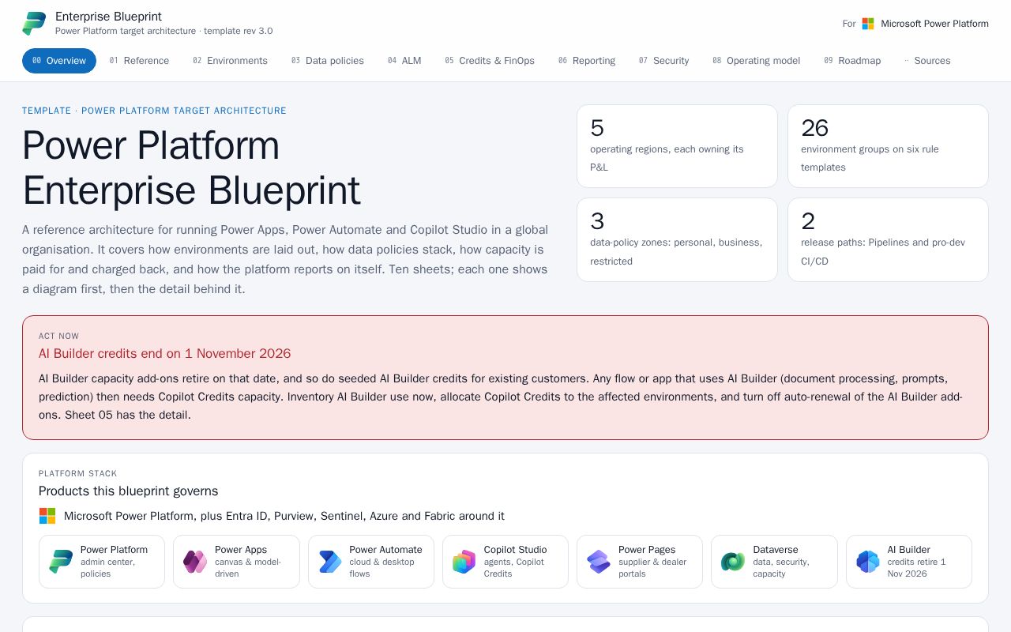Click the 'AI Builder credits end on 1 November 2026' heading

click(x=165, y=353)
